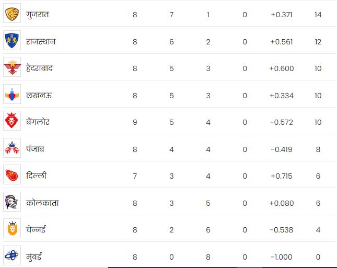The width and height of the screenshot is (337, 268).
Task: Click the Delhi fireball logo
Action: (12, 174)
